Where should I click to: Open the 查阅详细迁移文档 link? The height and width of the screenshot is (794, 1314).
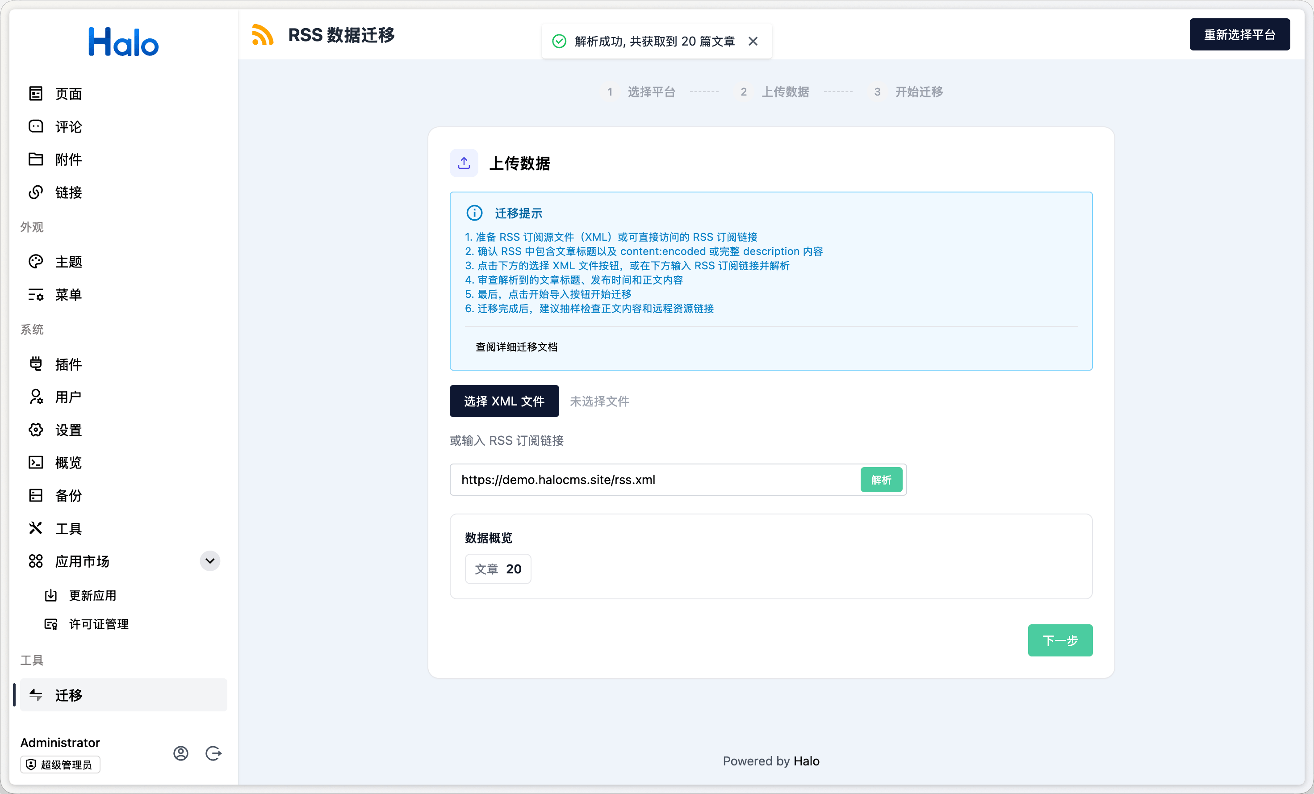tap(516, 347)
